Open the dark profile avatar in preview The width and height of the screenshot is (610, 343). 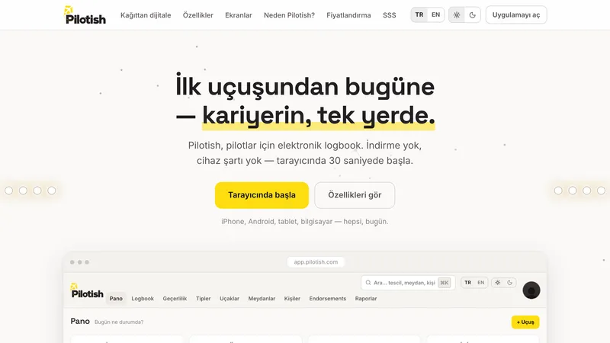(x=531, y=290)
